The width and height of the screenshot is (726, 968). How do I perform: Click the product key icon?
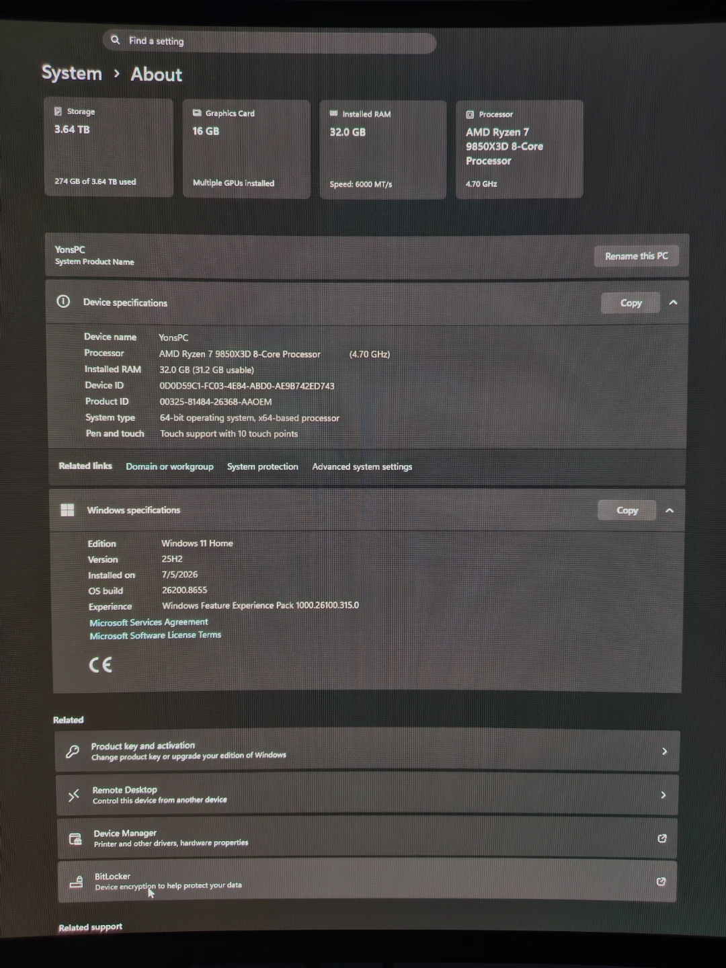(x=73, y=752)
